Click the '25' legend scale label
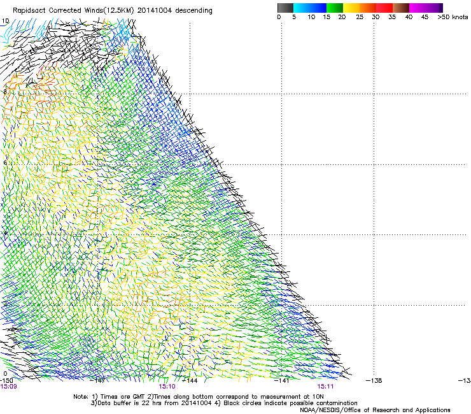 [x=360, y=17]
